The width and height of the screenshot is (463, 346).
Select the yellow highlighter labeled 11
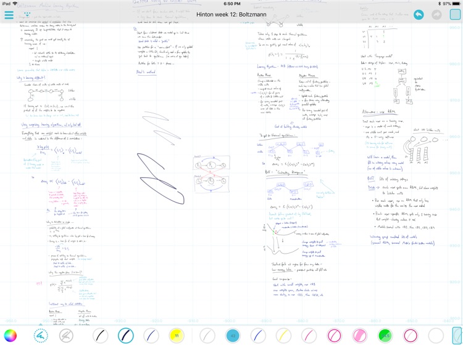(x=177, y=336)
